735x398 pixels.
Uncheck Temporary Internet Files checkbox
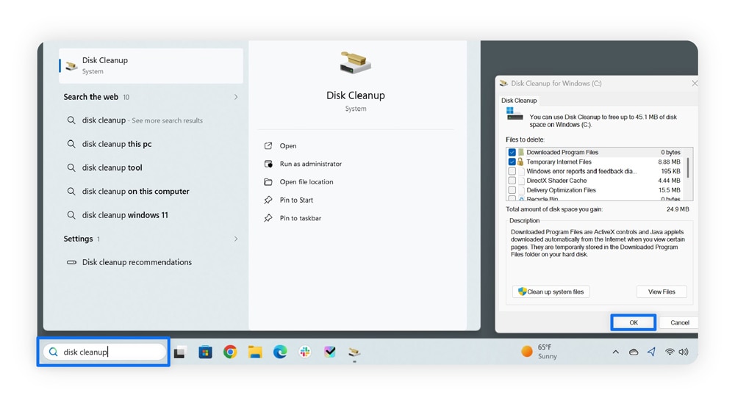(x=512, y=162)
